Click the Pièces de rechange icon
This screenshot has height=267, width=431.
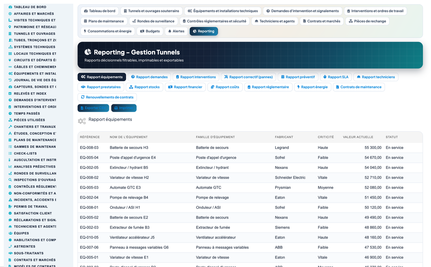351,21
